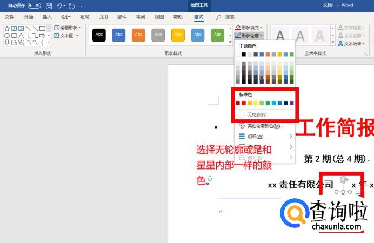
Task: Click the Save icon in the title bar
Action: 49,6
